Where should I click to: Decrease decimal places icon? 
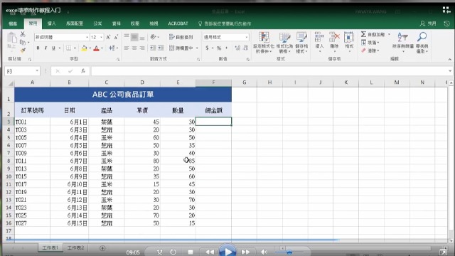[x=246, y=48]
